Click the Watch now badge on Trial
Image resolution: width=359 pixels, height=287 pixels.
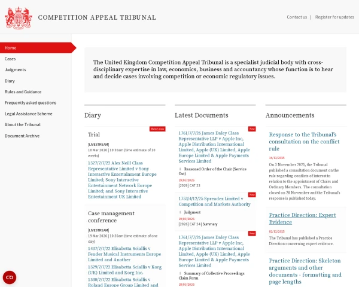157,129
